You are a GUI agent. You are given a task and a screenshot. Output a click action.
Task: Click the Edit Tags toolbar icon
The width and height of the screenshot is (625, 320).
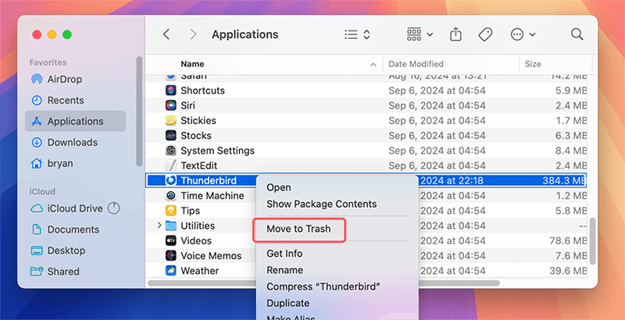click(x=484, y=34)
